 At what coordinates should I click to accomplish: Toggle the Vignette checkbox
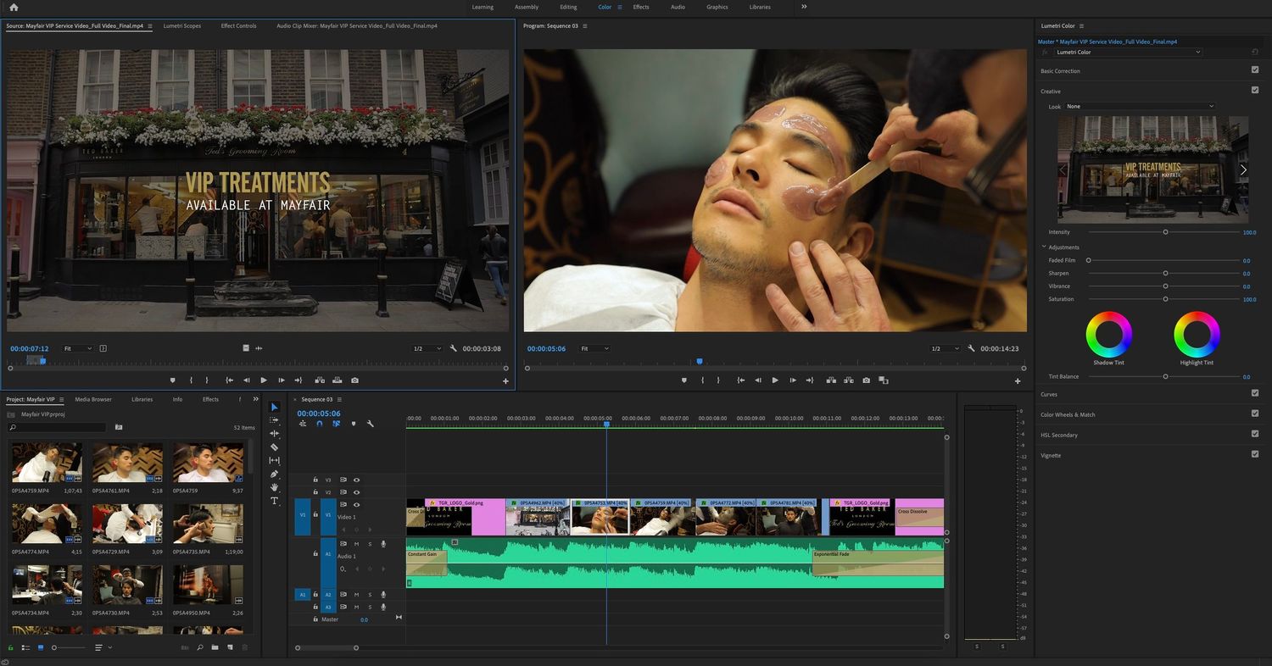(x=1255, y=454)
